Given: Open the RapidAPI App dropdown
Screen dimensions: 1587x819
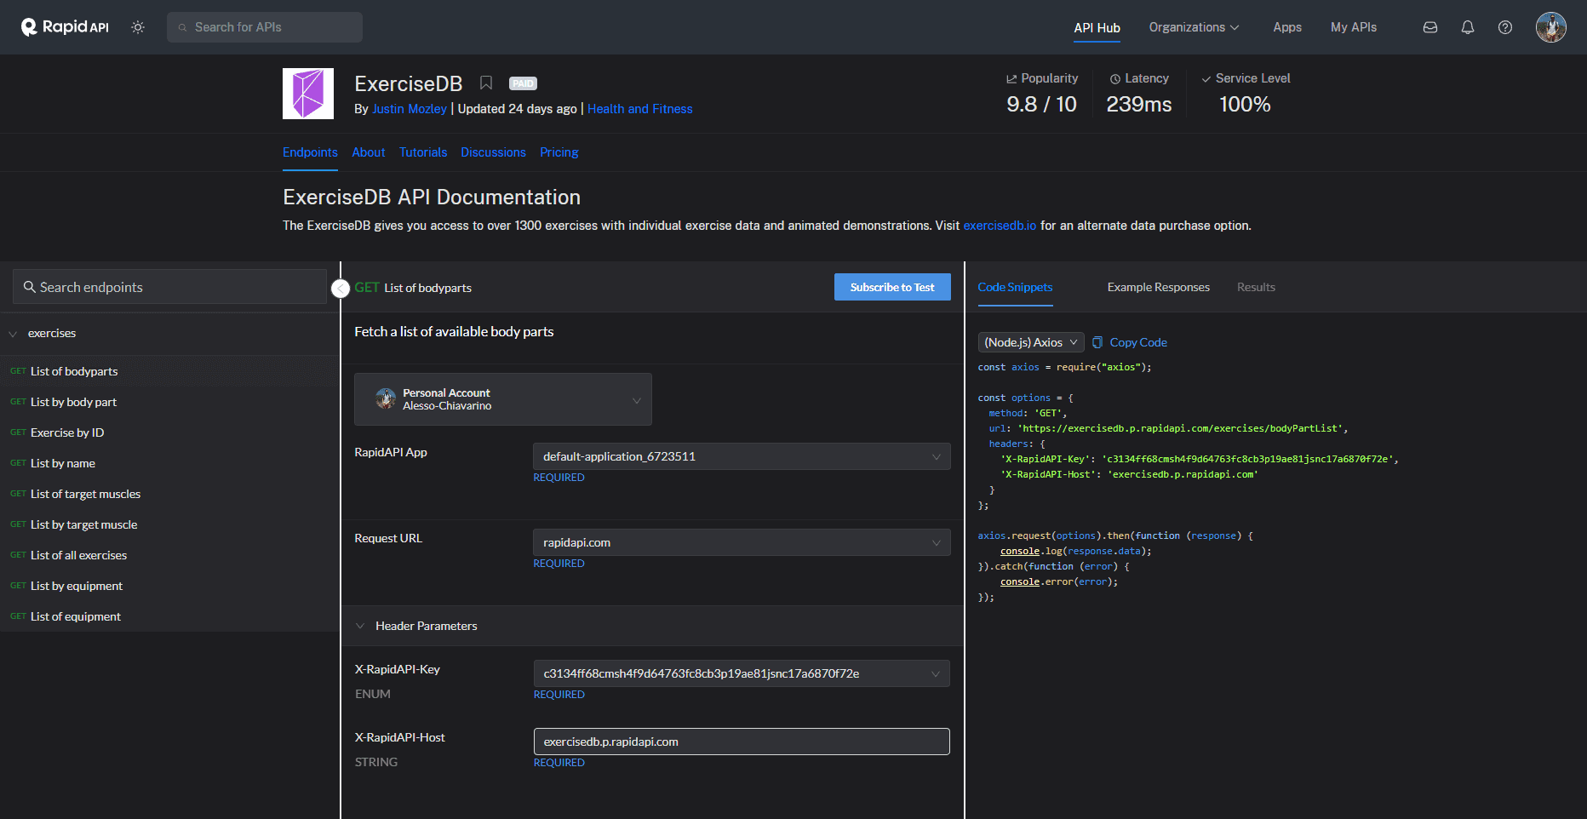Looking at the screenshot, I should tap(742, 456).
